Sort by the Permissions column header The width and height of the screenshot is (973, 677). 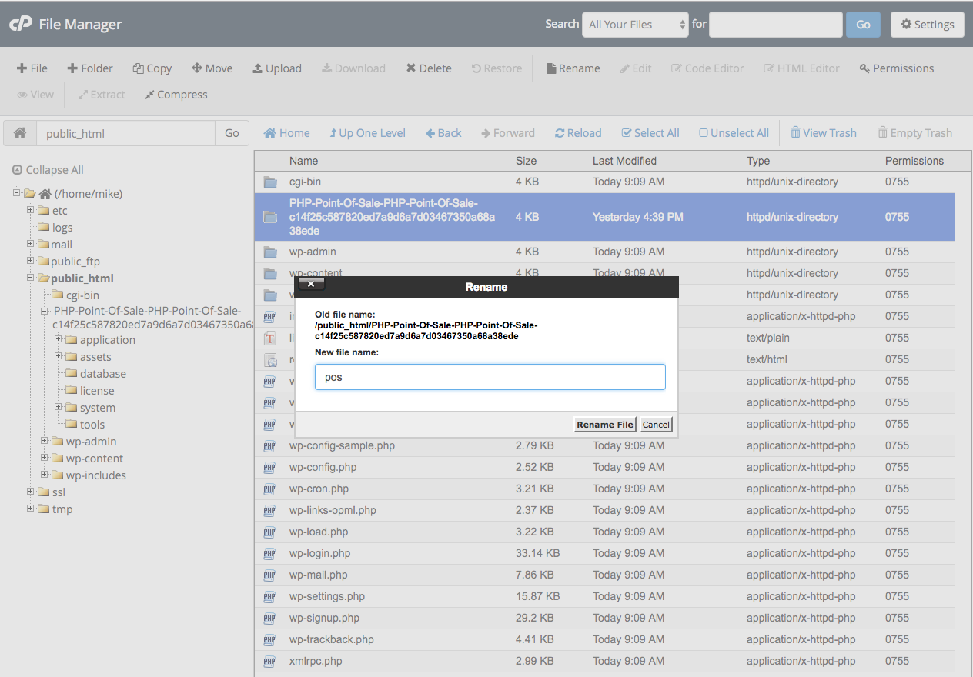click(914, 161)
